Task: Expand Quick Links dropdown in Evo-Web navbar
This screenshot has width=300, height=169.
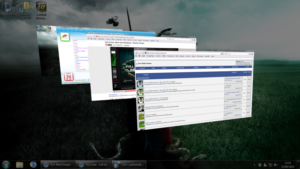Action: tap(235, 67)
